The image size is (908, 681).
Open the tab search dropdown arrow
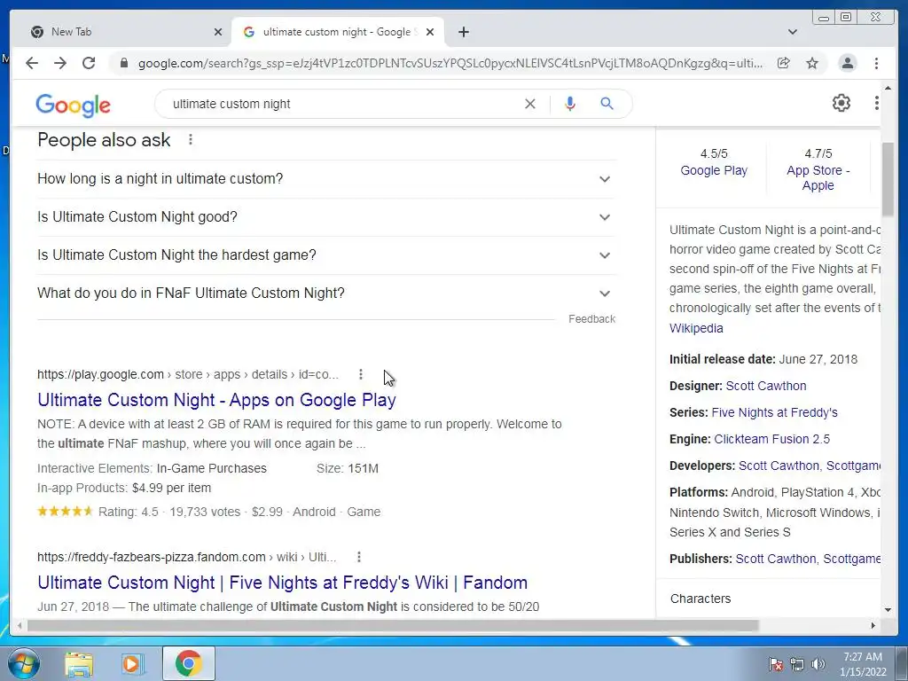pyautogui.click(x=793, y=32)
